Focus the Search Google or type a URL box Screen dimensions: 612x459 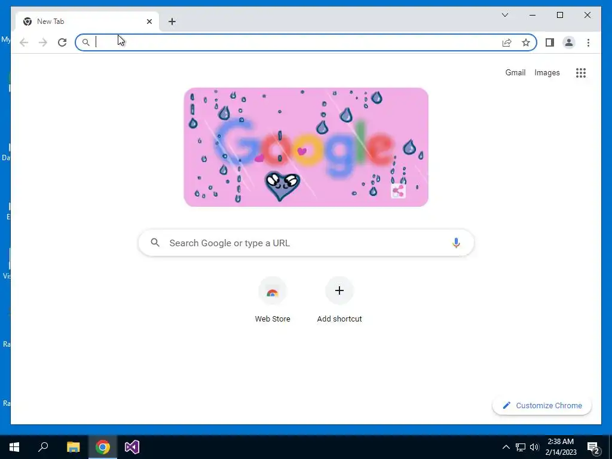306,243
